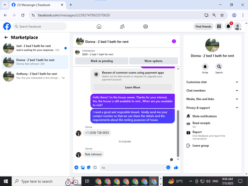The image size is (248, 186).
Task: Open a new browser tab
Action: click(70, 5)
